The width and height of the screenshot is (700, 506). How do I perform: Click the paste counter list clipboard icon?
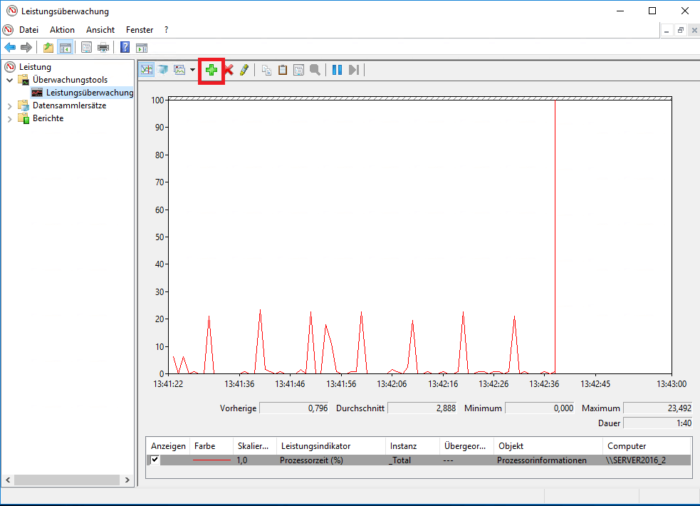click(x=283, y=70)
